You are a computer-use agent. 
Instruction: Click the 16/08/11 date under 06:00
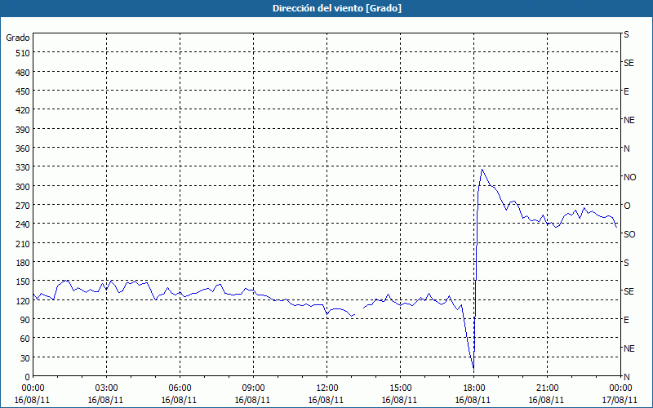pos(179,400)
